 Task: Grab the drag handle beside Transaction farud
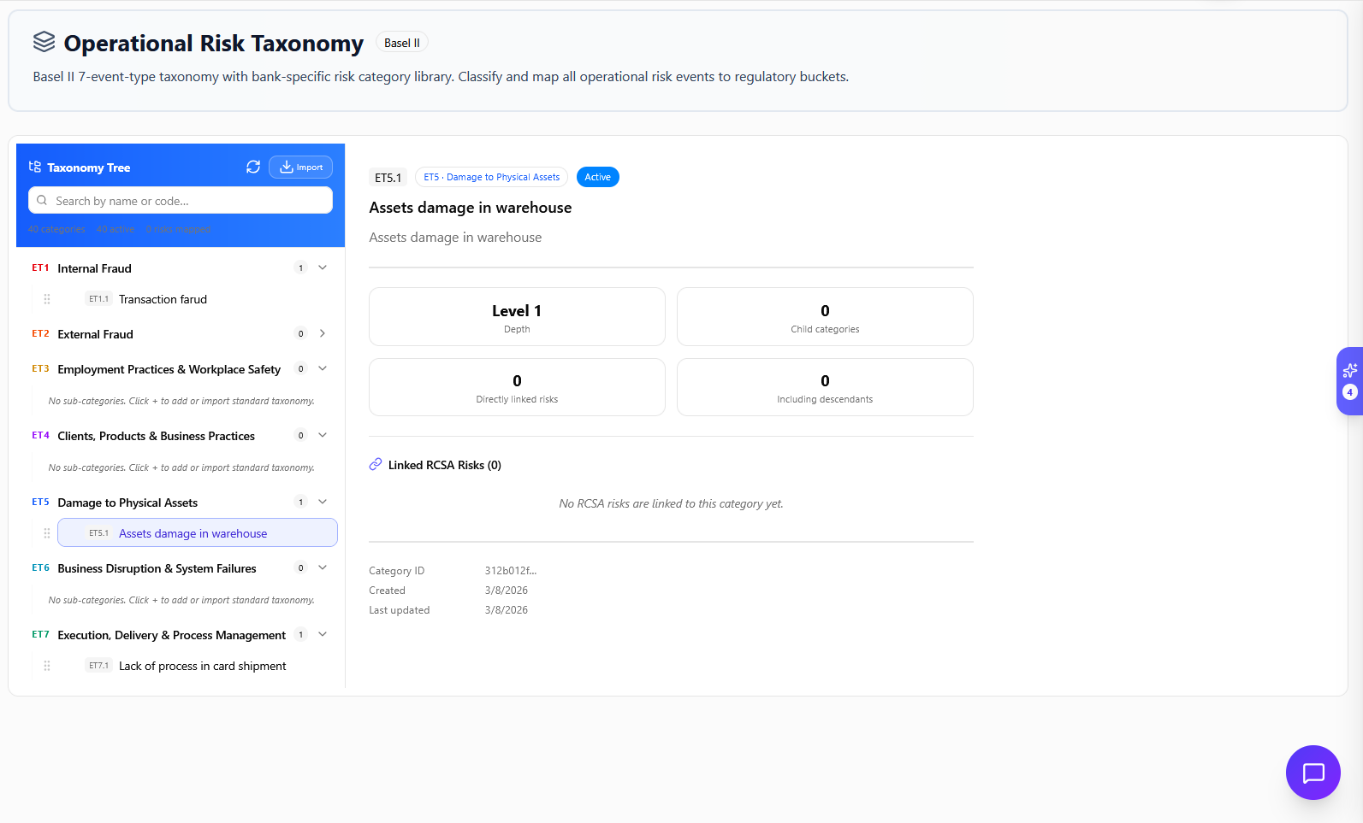(x=47, y=299)
